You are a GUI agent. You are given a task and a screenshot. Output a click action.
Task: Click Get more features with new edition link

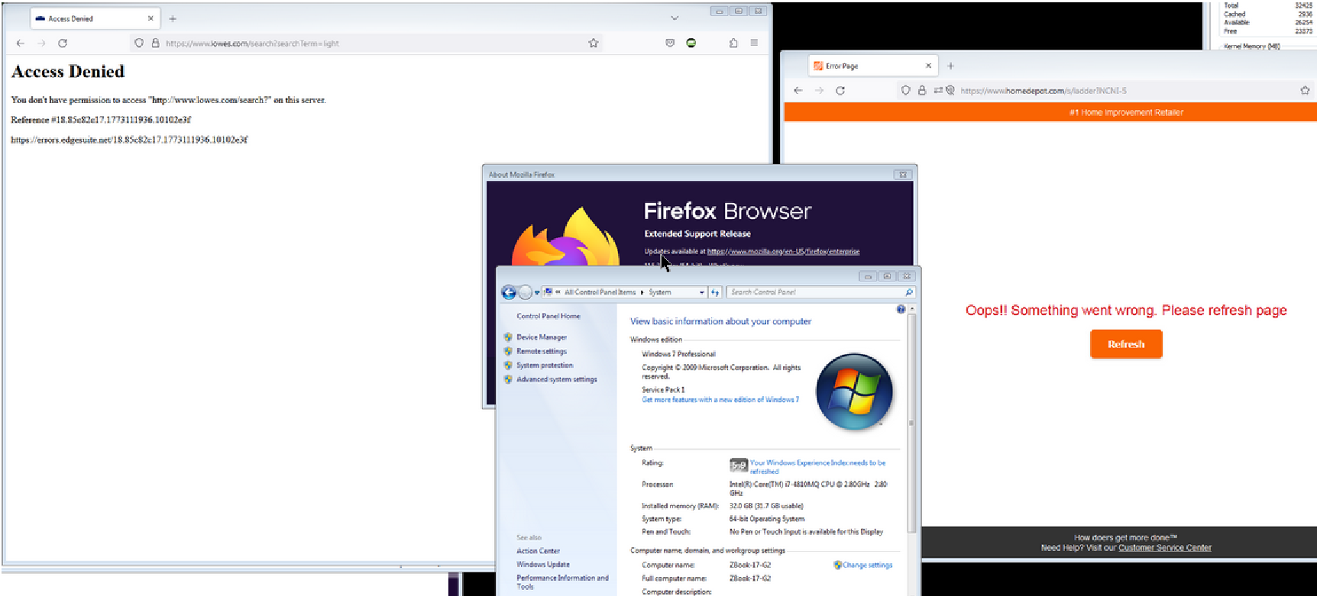[x=720, y=400]
